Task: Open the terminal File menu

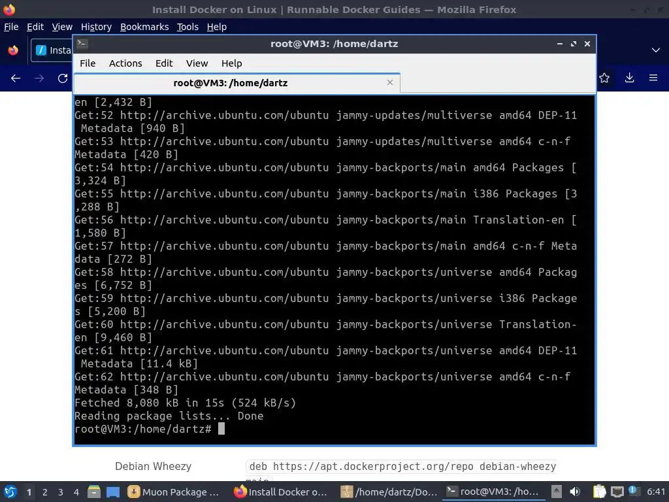Action: 88,63
